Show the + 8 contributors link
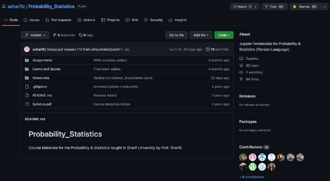Viewport: 330px width, 181px height. tap(252, 177)
